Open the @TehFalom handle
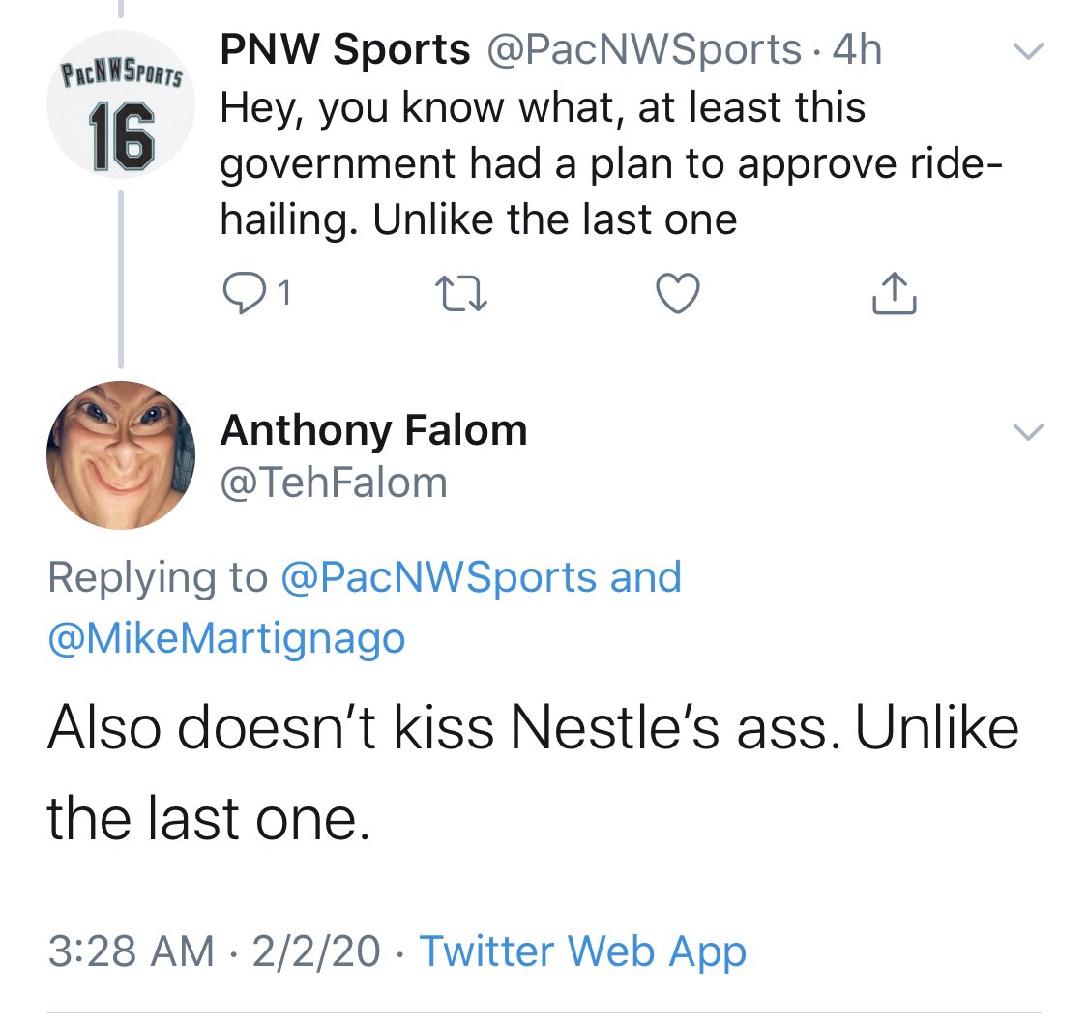 click(334, 482)
